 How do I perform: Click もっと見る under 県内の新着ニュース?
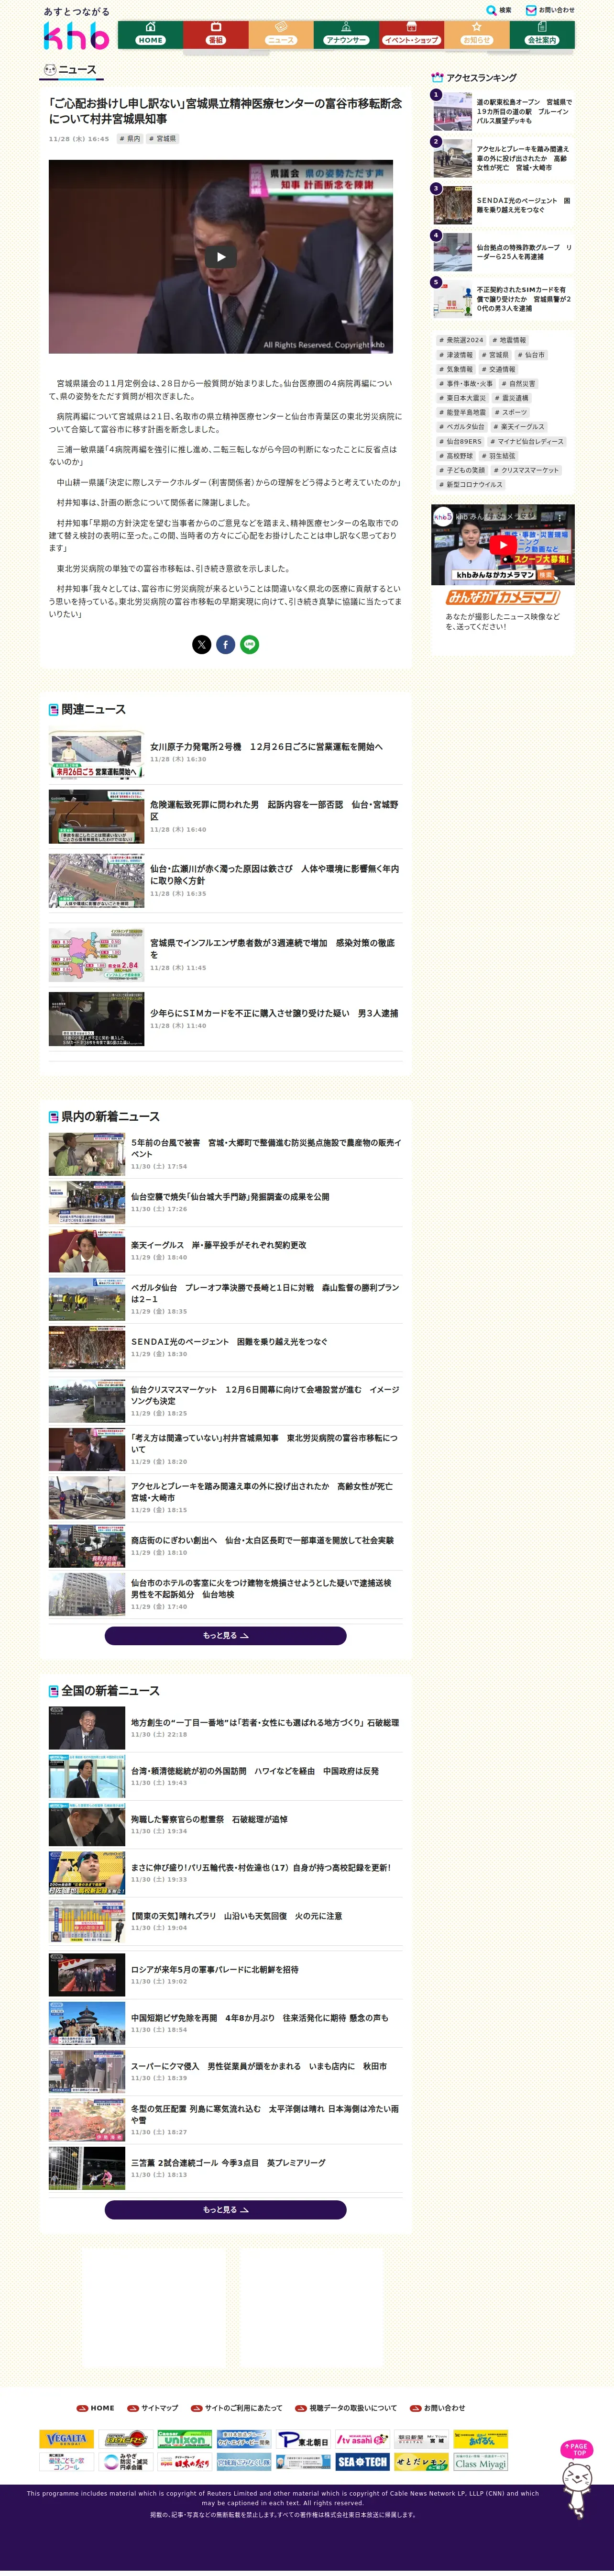click(x=225, y=1636)
